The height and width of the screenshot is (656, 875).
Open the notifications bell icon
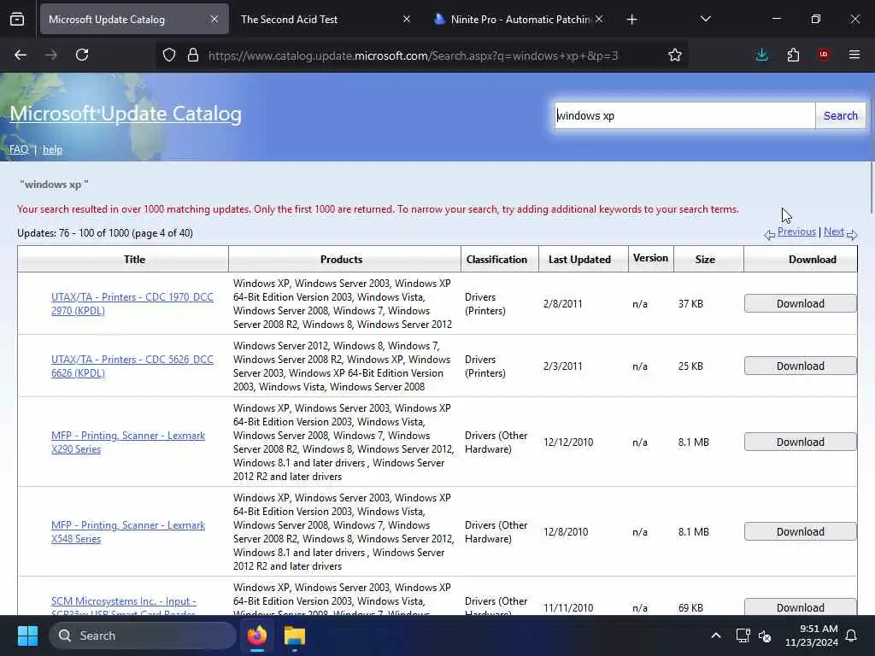(852, 635)
